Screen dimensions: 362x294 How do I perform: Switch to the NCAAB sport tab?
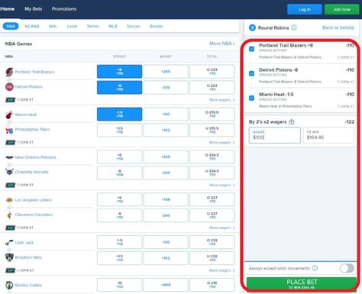click(x=32, y=26)
